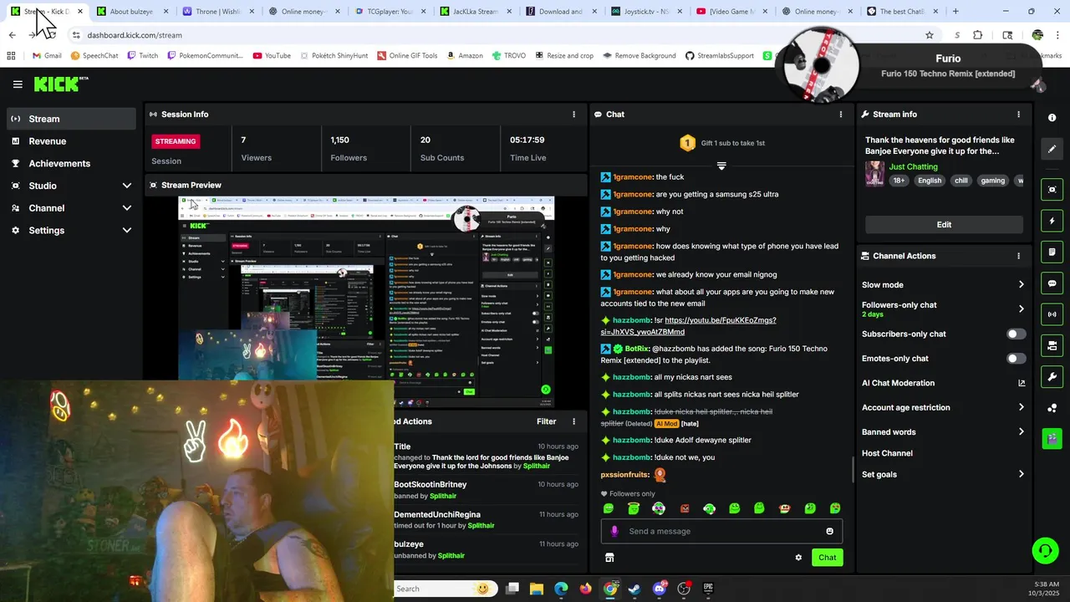Screen dimensions: 1070x602
Task: Open Activity Actions three-dot menu
Action: tap(573, 421)
